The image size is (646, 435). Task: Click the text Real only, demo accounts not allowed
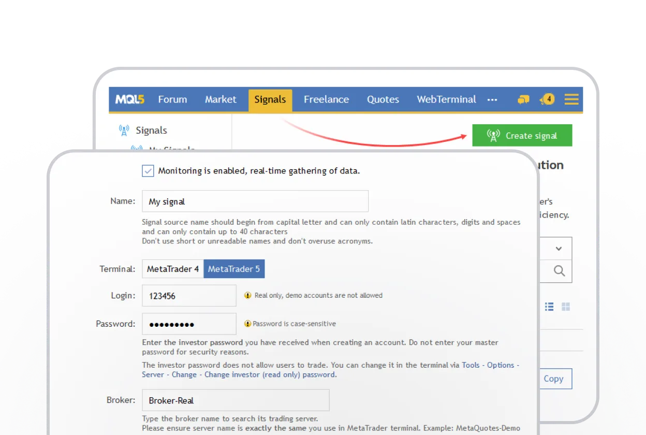click(318, 296)
